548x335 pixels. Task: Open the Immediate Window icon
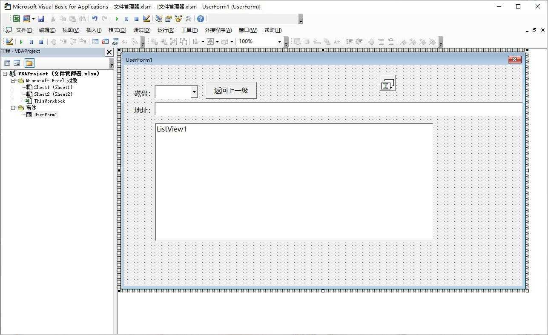(x=105, y=42)
